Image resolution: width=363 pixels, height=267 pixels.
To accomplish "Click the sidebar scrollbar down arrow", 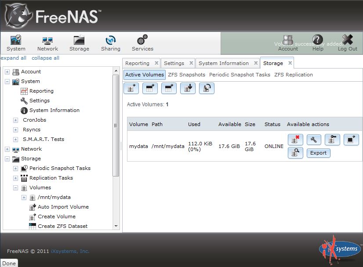I will pos(116,226).
